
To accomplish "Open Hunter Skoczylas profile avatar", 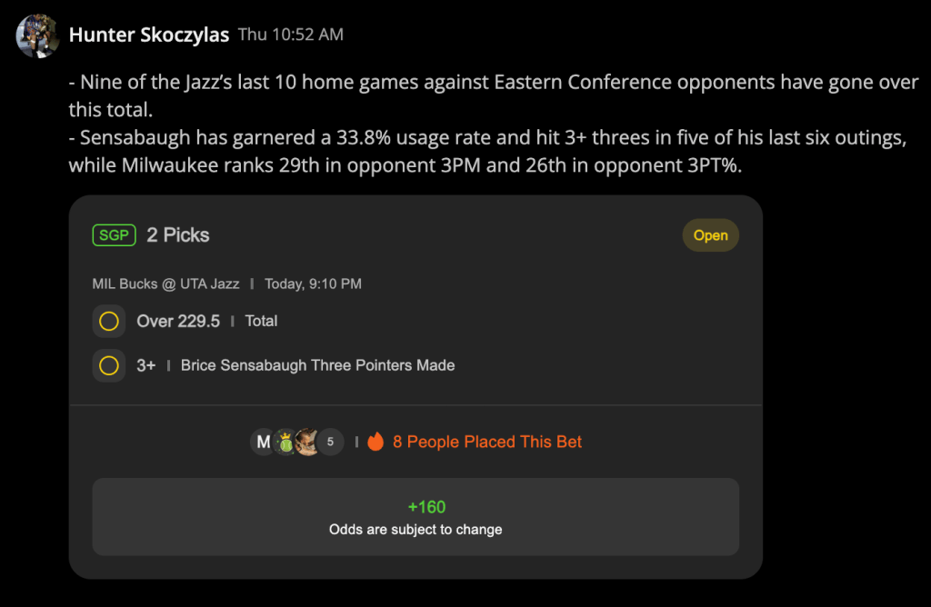I will pos(37,35).
